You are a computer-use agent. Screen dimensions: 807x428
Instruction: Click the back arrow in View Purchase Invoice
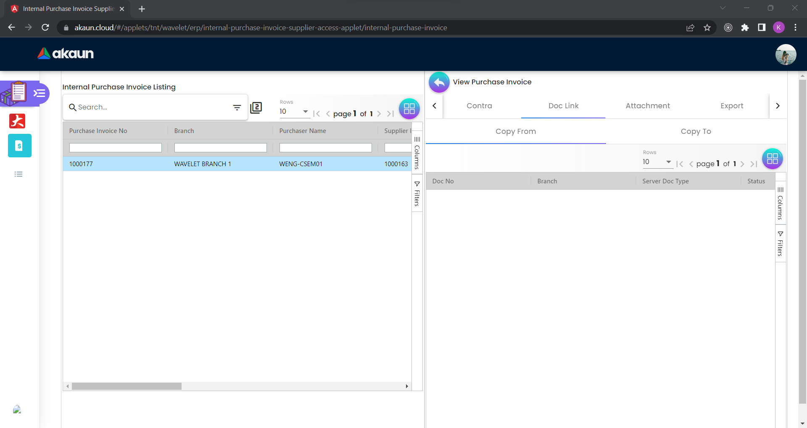coord(439,82)
